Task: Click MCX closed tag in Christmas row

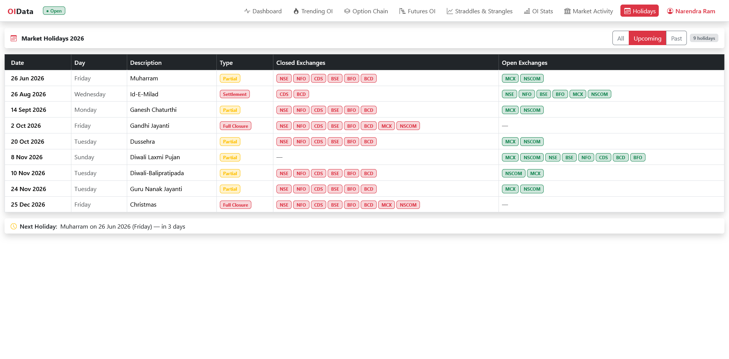Action: [387, 205]
